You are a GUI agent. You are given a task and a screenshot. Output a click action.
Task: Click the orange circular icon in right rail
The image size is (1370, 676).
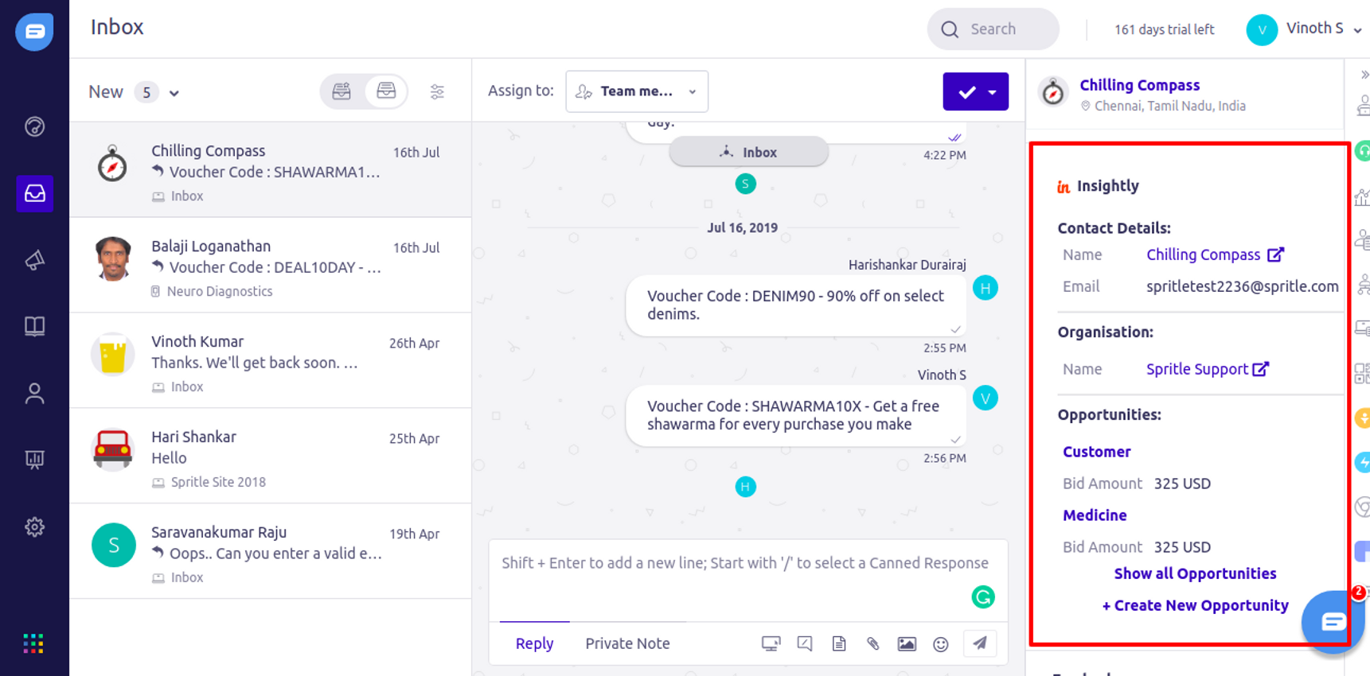(x=1363, y=418)
